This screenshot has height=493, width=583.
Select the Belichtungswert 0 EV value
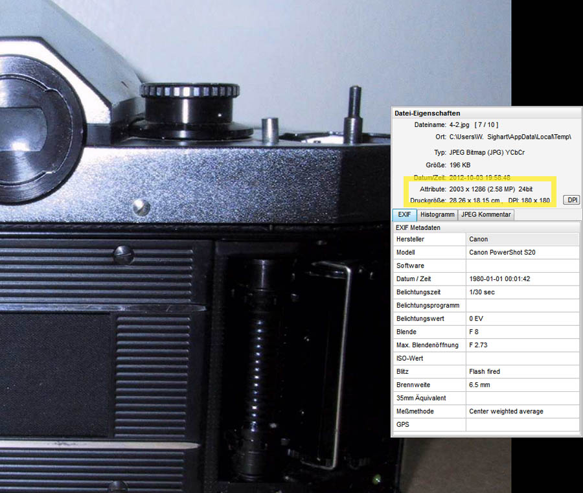coord(477,319)
